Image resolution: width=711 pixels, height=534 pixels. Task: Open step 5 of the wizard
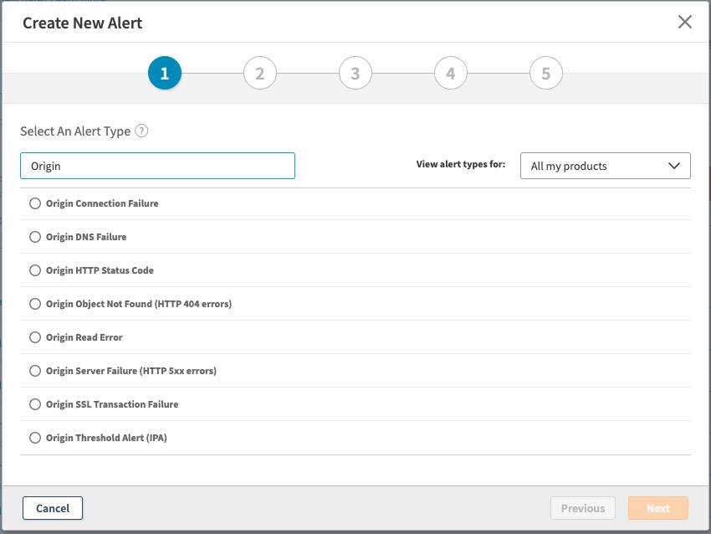(x=545, y=74)
